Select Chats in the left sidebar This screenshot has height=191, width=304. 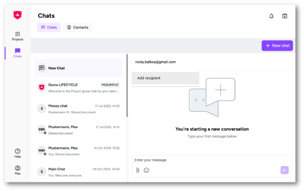tap(17, 53)
